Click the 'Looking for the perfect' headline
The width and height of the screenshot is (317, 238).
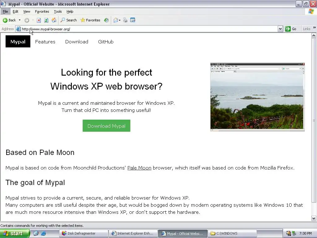pos(106,73)
